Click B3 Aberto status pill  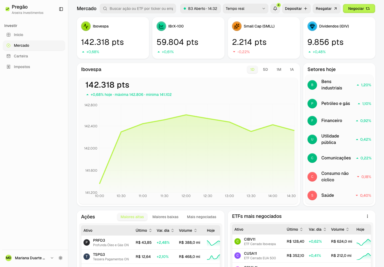[201, 9]
